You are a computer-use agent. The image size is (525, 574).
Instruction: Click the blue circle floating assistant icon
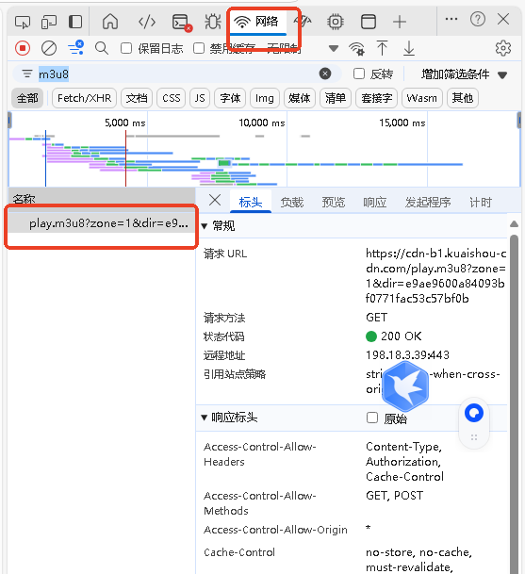pos(474,413)
